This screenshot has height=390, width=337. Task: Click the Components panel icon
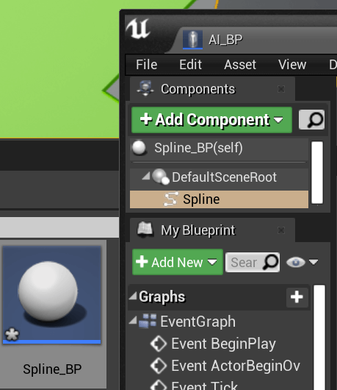coord(145,88)
